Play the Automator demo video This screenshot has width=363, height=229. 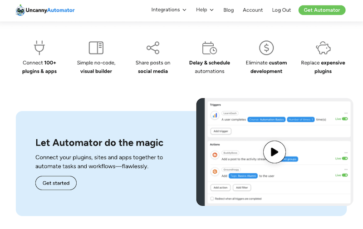point(275,152)
